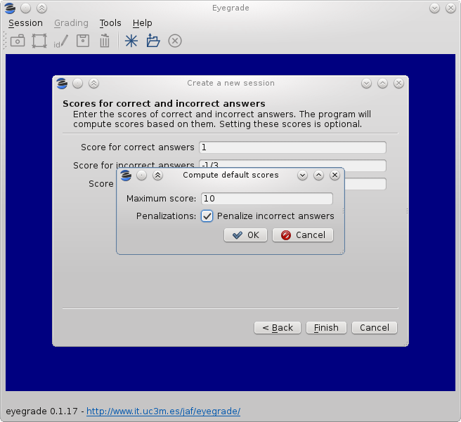Click the close session circled X icon
Image resolution: width=461 pixels, height=422 pixels.
[x=175, y=41]
